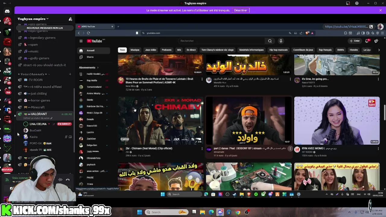Open Discord direct messages home icon

coord(7,11)
